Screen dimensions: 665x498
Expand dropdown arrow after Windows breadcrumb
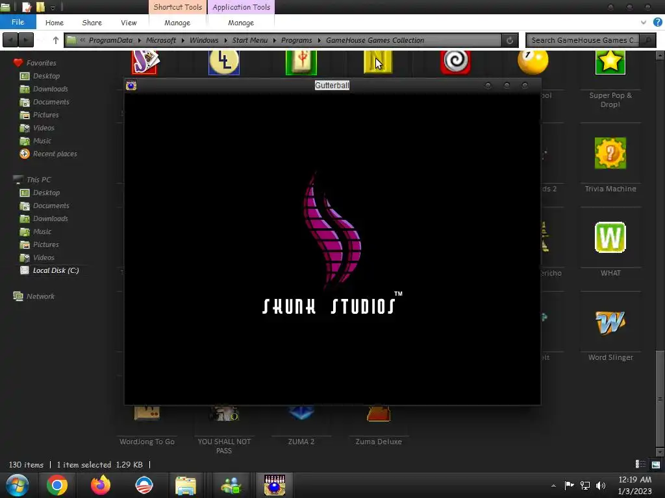tap(225, 40)
